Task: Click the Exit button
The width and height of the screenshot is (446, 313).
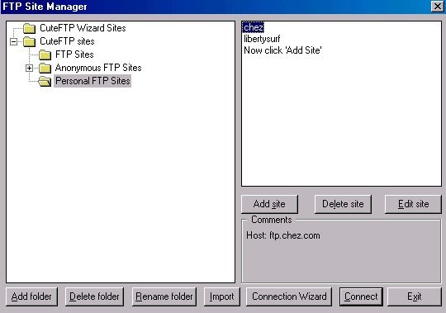Action: coord(415,296)
